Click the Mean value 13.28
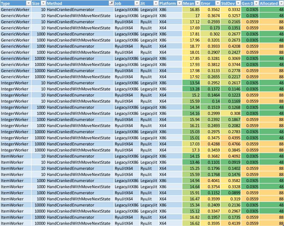Viewport: 284px width, 226px height. click(x=194, y=89)
